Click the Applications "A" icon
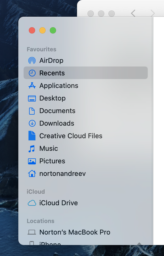 coord(32,86)
